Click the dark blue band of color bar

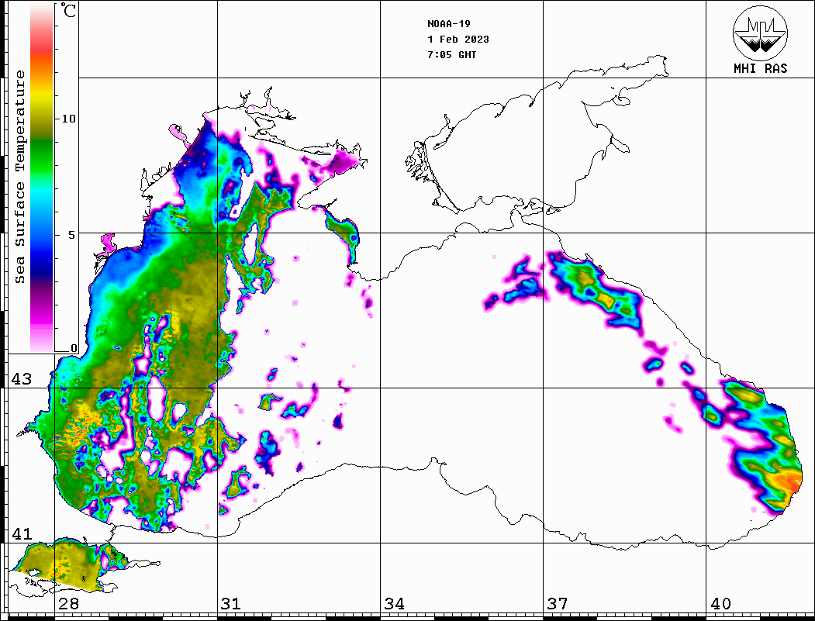coord(42,265)
